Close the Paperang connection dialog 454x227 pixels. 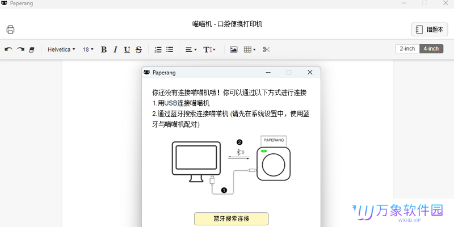click(310, 72)
